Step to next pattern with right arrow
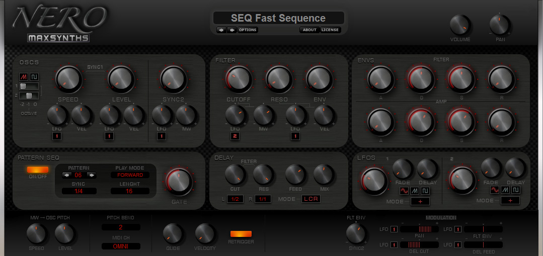 coord(92,175)
